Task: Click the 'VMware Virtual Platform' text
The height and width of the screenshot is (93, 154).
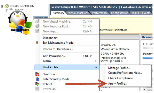Action: point(115,49)
